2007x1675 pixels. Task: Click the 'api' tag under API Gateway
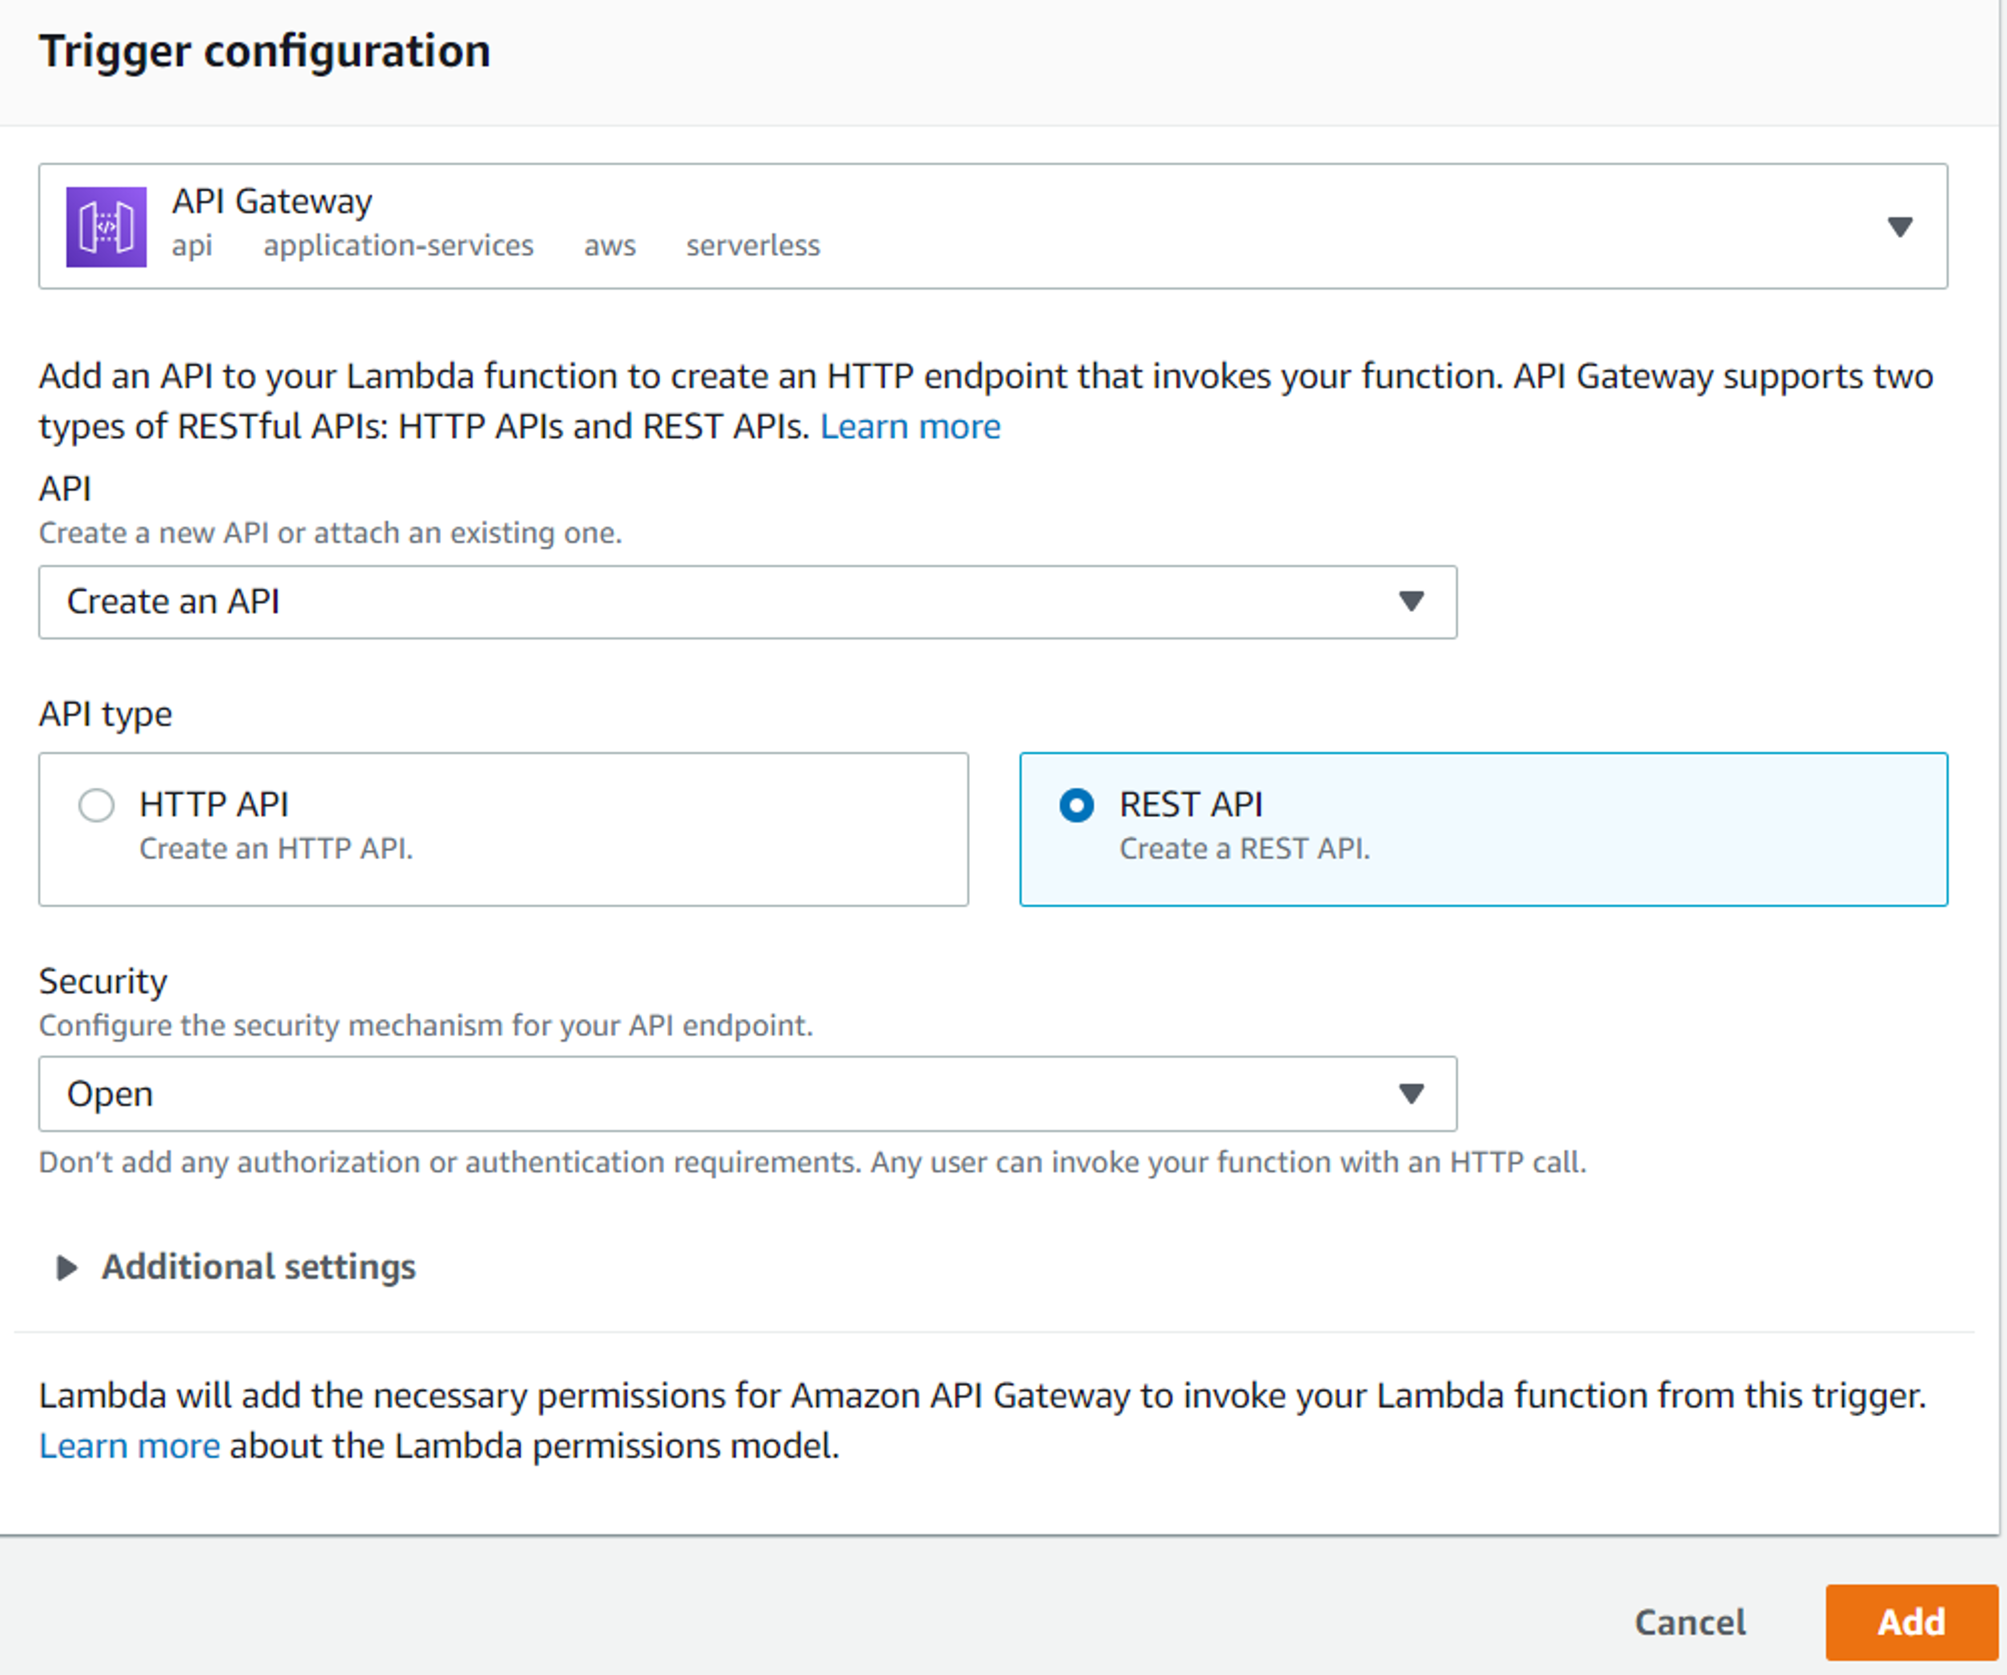tap(192, 246)
